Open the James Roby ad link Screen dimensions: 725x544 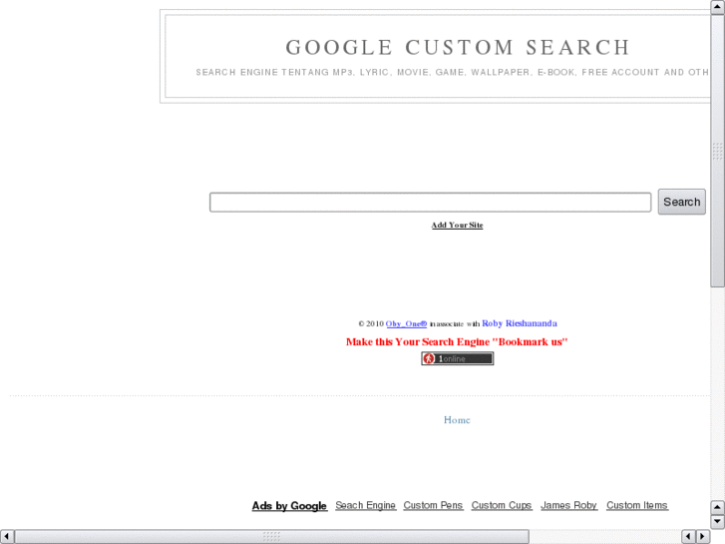(568, 506)
